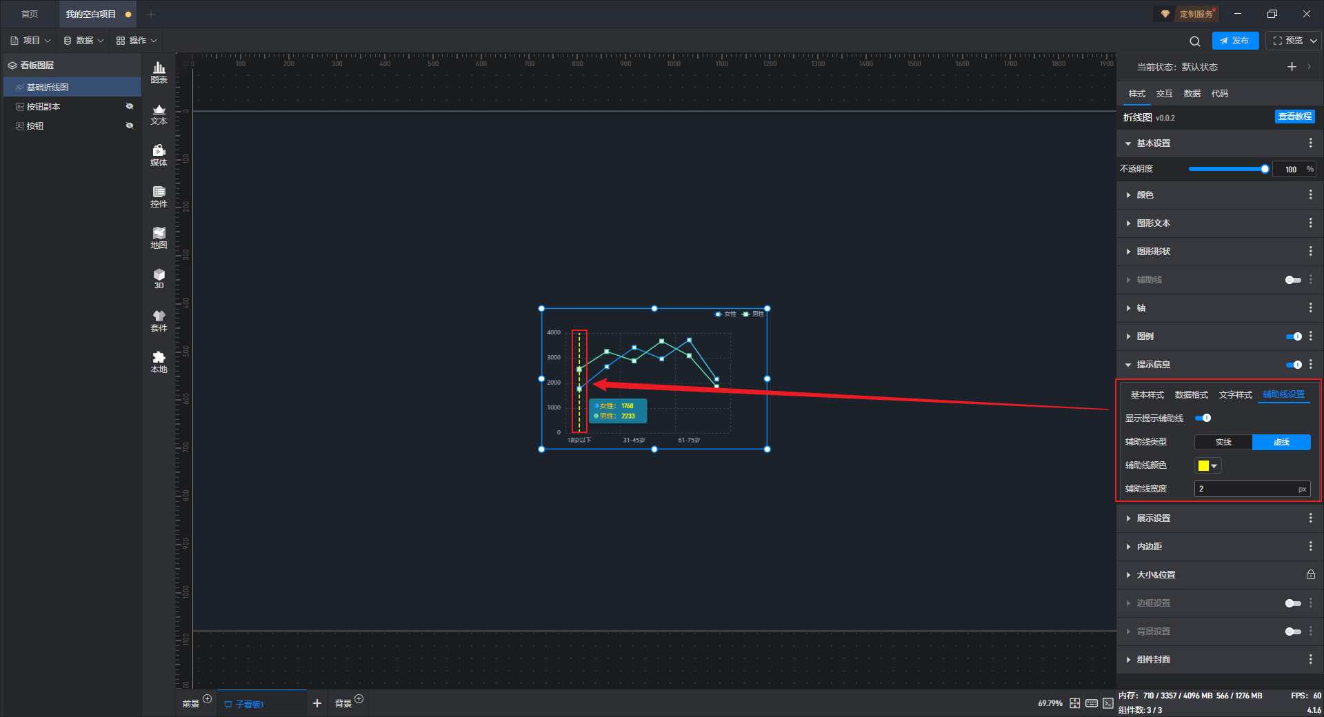Open the 本地 local component library
Viewport: 1324px width, 717px height.
pyautogui.click(x=159, y=362)
